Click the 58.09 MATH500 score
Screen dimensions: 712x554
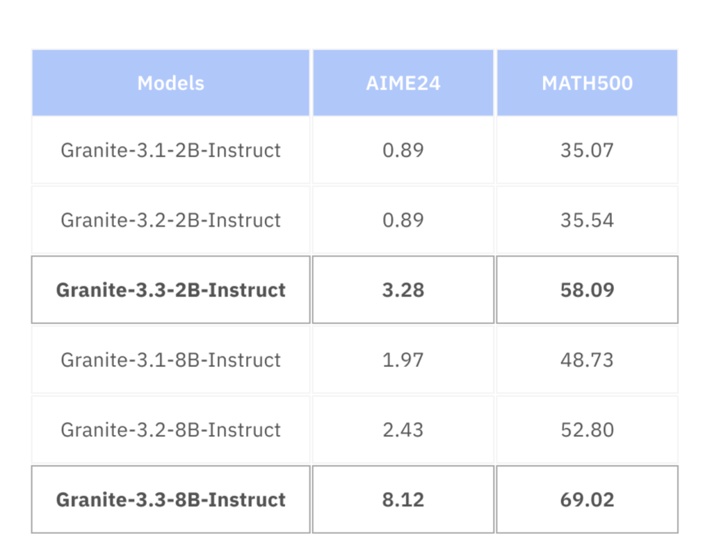pyautogui.click(x=587, y=290)
